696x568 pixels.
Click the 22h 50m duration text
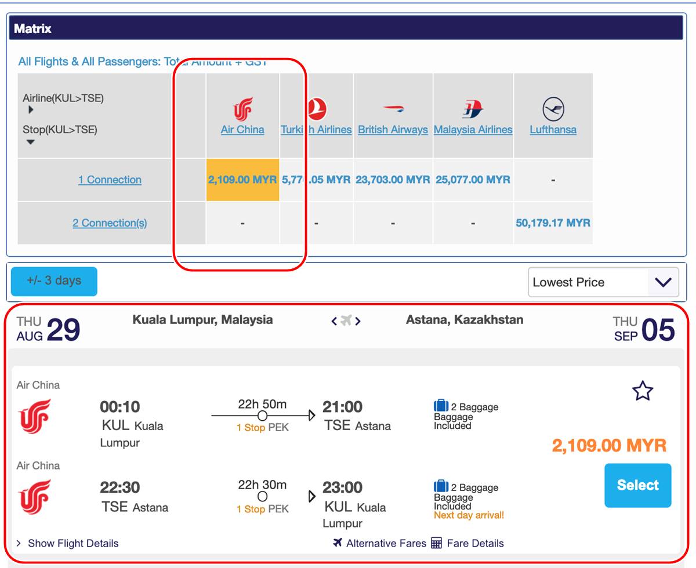pyautogui.click(x=262, y=404)
